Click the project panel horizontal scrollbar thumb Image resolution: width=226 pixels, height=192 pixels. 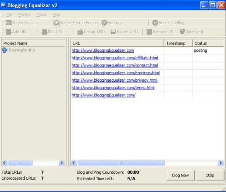[x=20, y=163]
